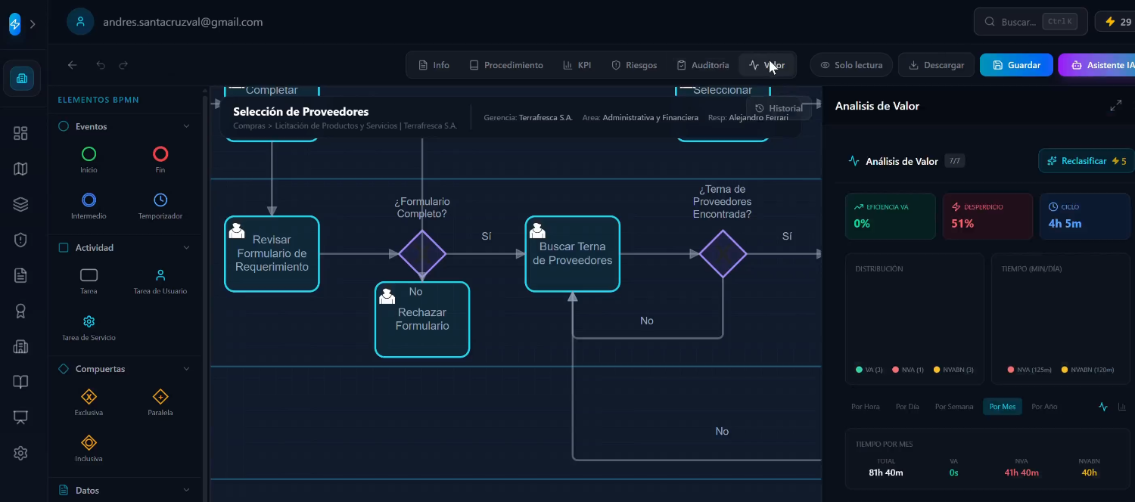1135x502 pixels.
Task: Click the Guardar button
Action: [x=1016, y=65]
